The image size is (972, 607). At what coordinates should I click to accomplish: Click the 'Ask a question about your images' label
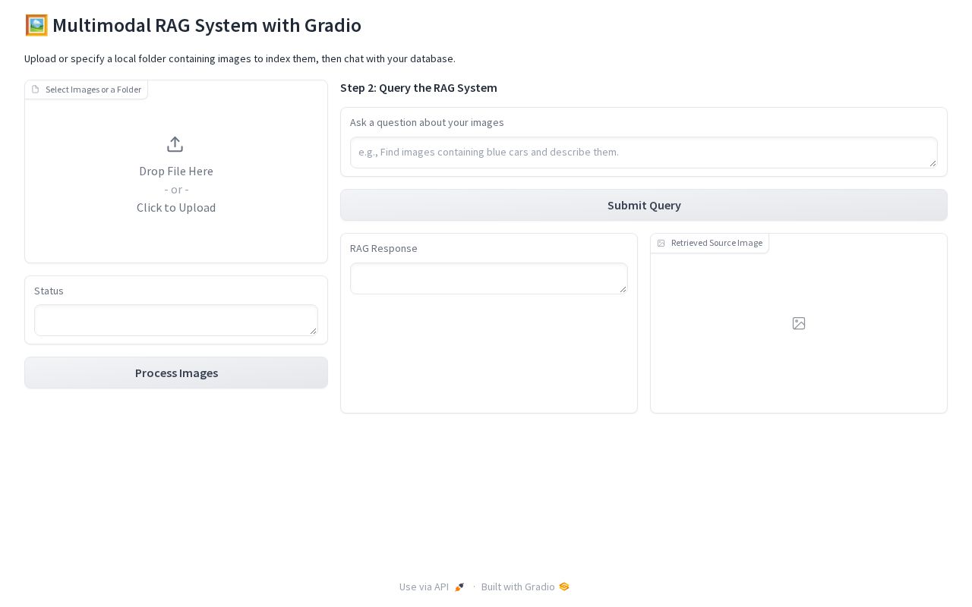pyautogui.click(x=427, y=122)
